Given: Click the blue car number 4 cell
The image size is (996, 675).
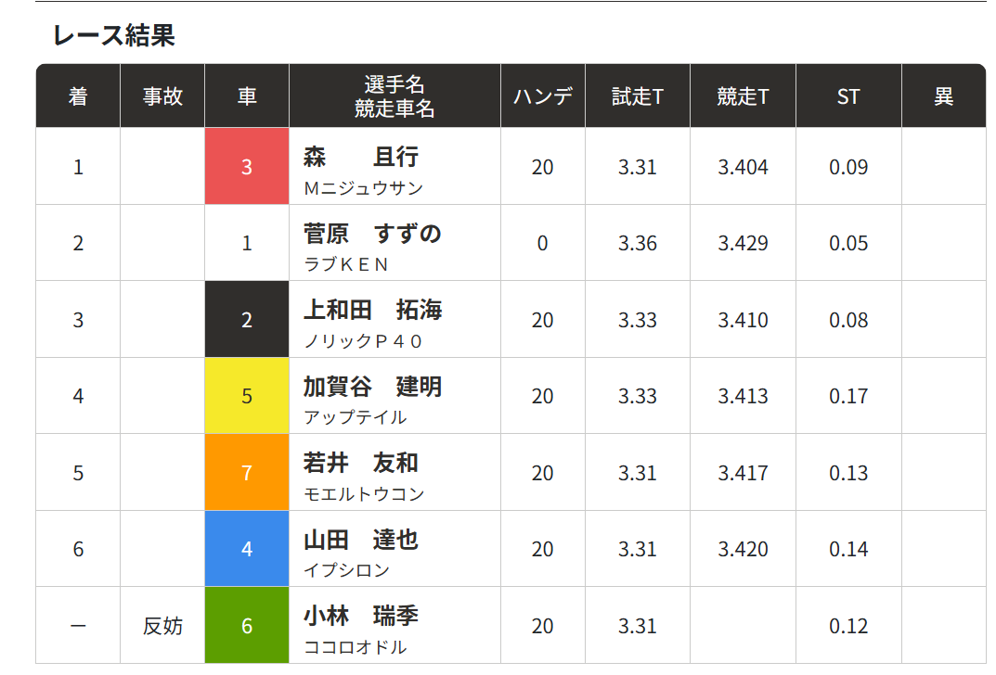Looking at the screenshot, I should click(x=247, y=549).
